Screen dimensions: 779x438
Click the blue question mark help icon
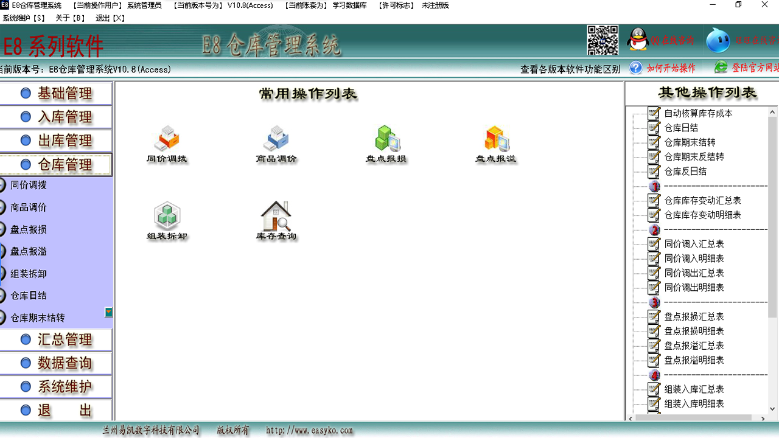click(x=636, y=68)
